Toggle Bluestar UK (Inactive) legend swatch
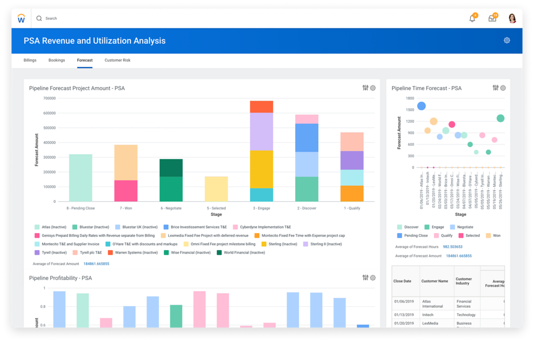534x342 pixels. point(117,227)
